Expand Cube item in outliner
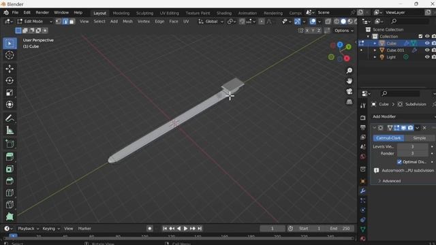The height and width of the screenshot is (245, 436). (375, 44)
